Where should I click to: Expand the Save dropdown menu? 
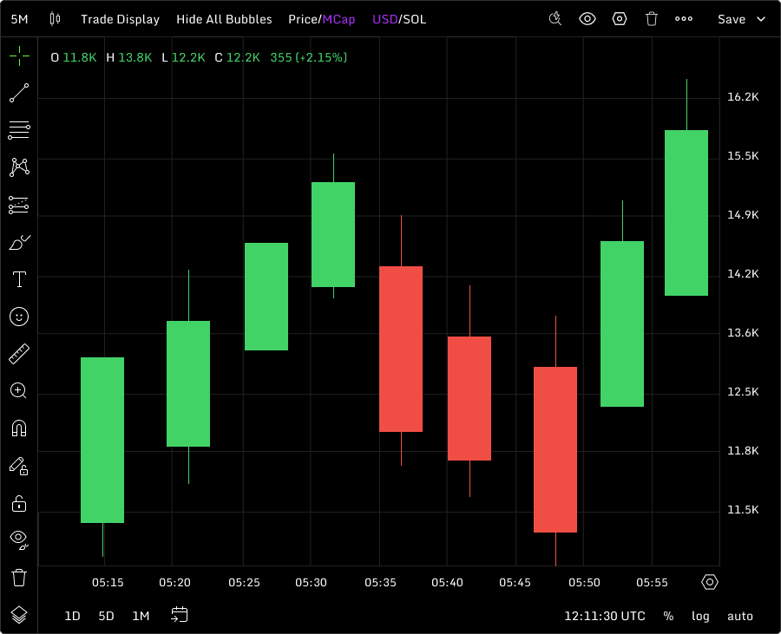pyautogui.click(x=742, y=19)
